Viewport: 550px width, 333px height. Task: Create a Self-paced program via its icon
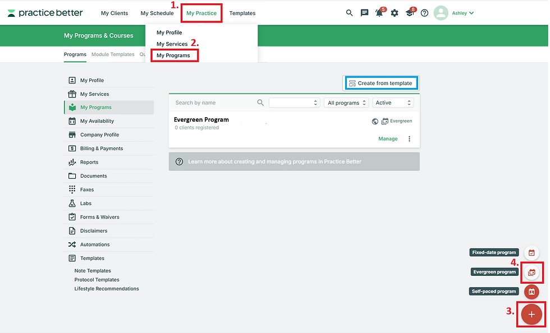coord(531,291)
